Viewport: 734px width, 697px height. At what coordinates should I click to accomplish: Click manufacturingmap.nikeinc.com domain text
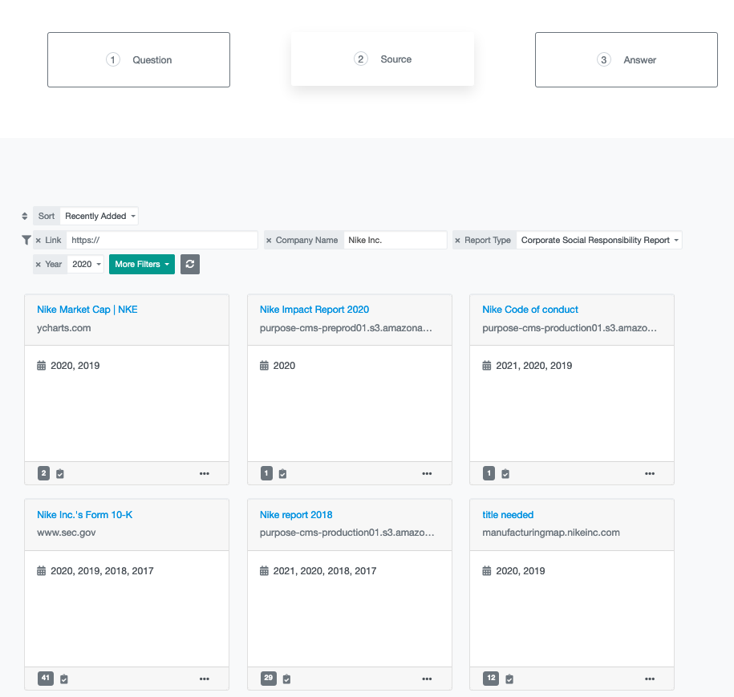click(x=551, y=533)
